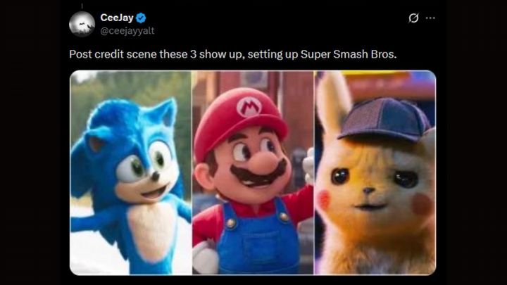Open the Detective Pikachu image on the right
Viewport: 507px width, 285px height.
pos(375,172)
